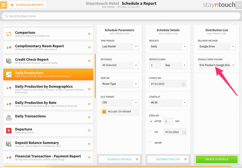Image resolution: width=242 pixels, height=168 pixels.
Task: Click the Distribution List button
Action: coord(168,159)
